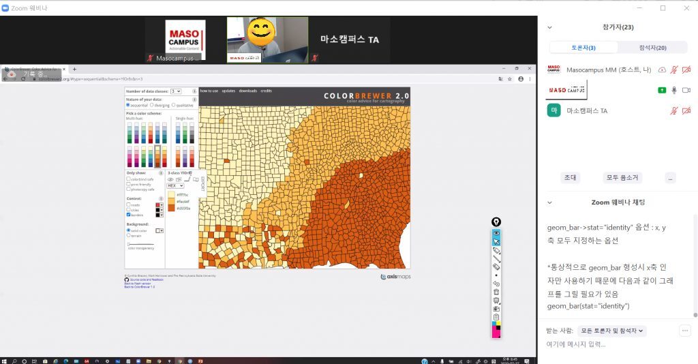Click muted microphone icon beside 마소캠퍼스 TA
This screenshot has height=364, width=698.
click(x=673, y=110)
